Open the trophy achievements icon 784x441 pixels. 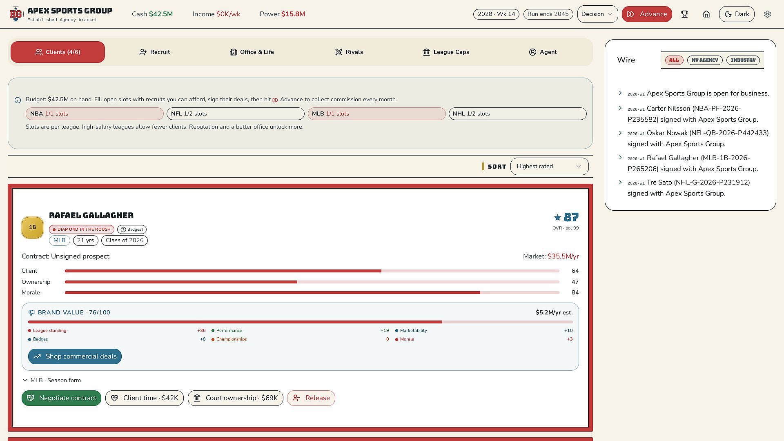pyautogui.click(x=685, y=14)
